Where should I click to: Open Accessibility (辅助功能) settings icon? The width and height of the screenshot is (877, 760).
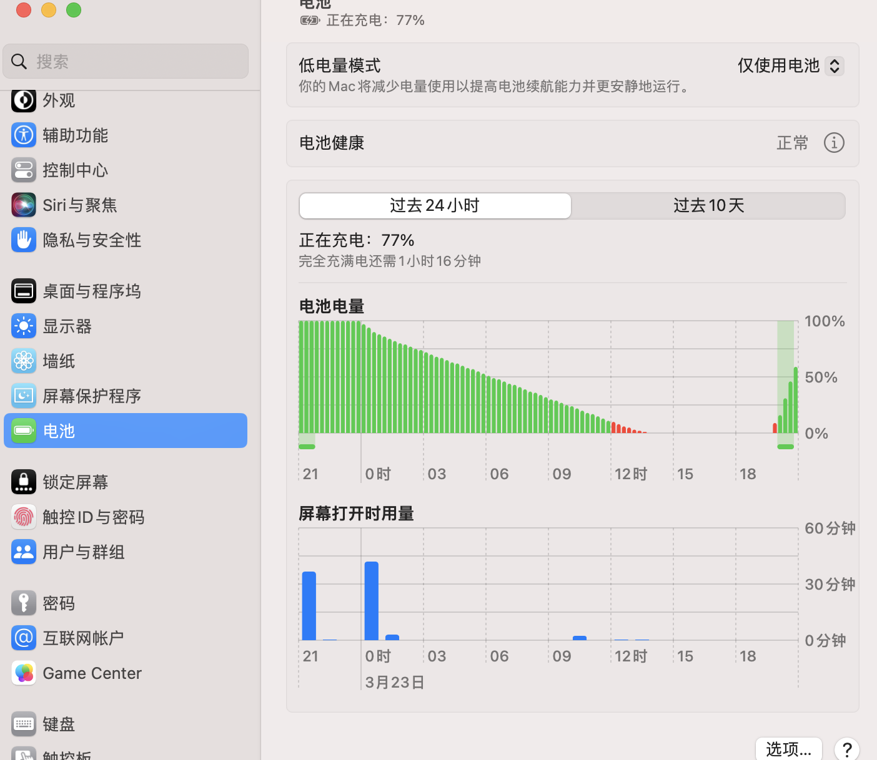pos(24,135)
